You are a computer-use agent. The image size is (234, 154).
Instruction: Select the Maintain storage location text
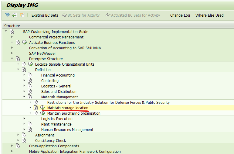(68, 108)
